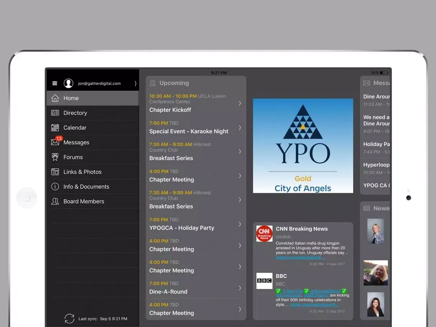Open Chapter Kickoff event chevron
The image size is (436, 327).
click(240, 103)
